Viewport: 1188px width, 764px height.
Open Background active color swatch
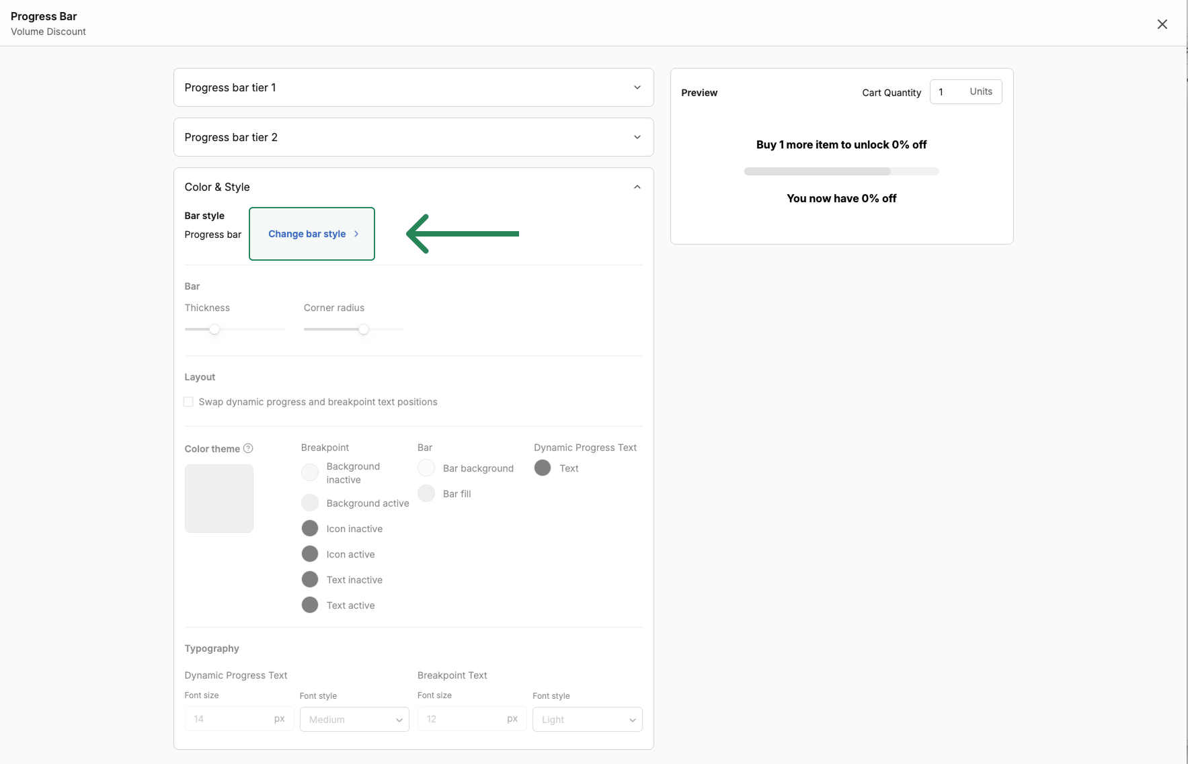point(310,503)
